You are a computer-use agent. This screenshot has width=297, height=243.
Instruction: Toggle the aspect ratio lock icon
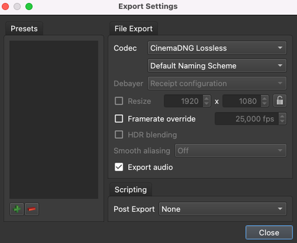point(280,101)
